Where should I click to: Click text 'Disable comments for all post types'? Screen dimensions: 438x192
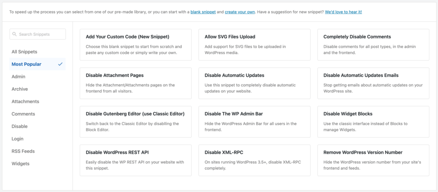[357, 47]
